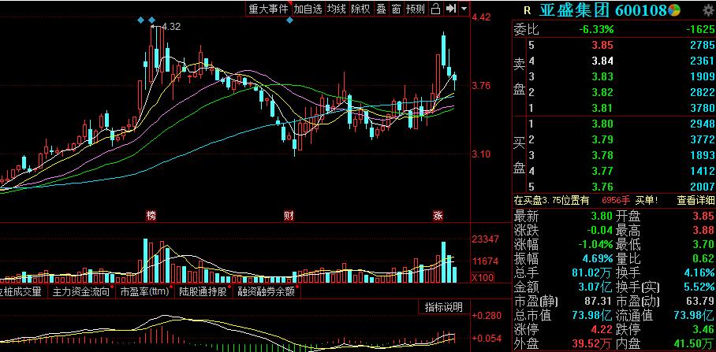Click sell level 3 price 3.83
Image resolution: width=716 pixels, height=352 pixels.
[602, 76]
